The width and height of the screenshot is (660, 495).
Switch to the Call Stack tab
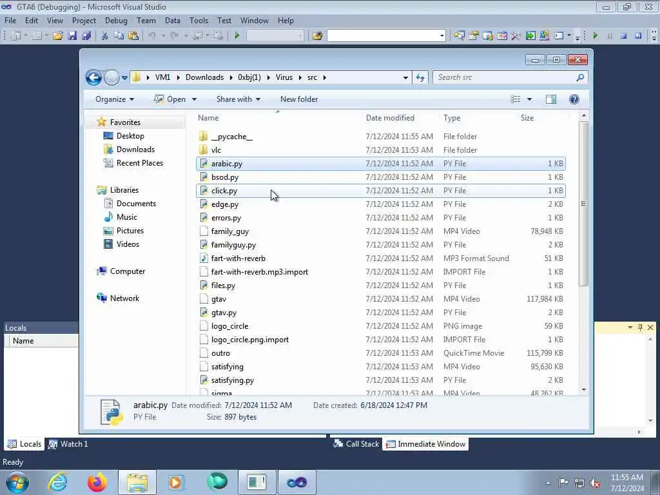pyautogui.click(x=356, y=444)
